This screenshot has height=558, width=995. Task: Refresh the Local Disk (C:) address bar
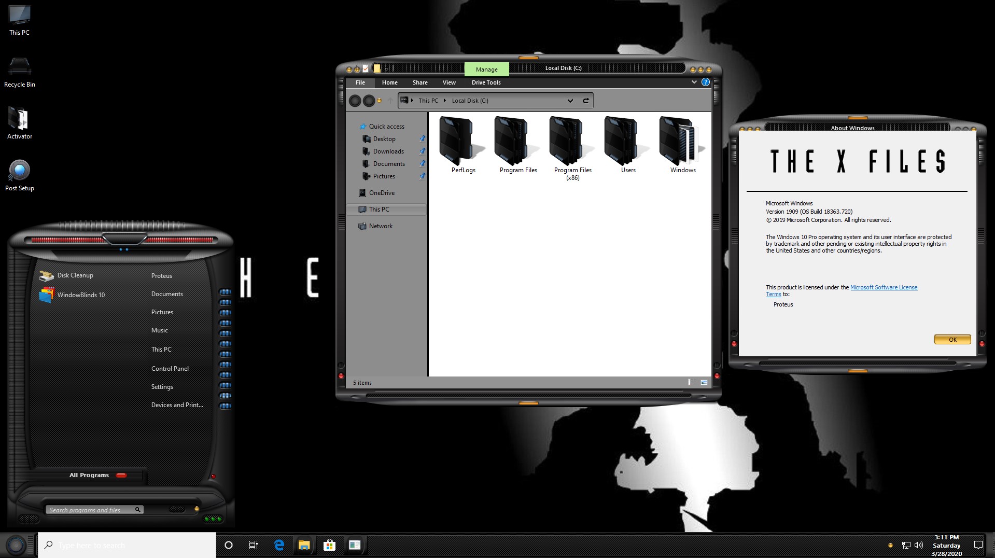586,101
